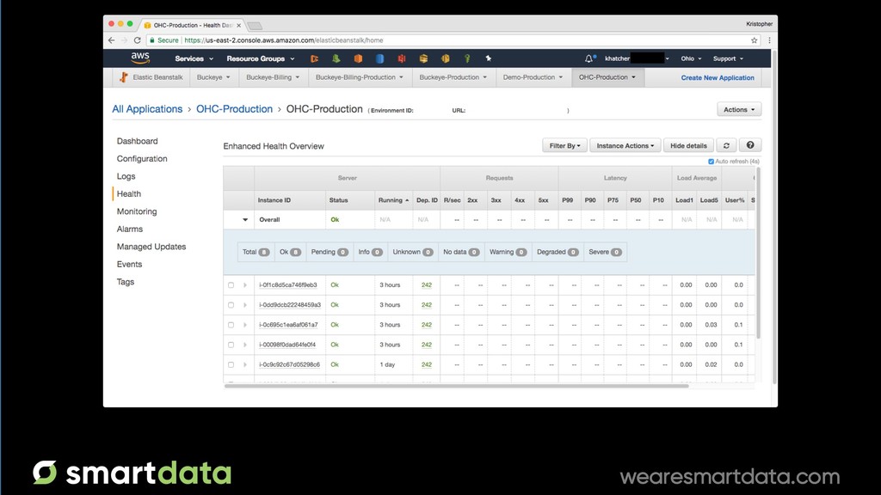Click the refresh health data icon button
Image resolution: width=881 pixels, height=495 pixels.
pos(726,145)
